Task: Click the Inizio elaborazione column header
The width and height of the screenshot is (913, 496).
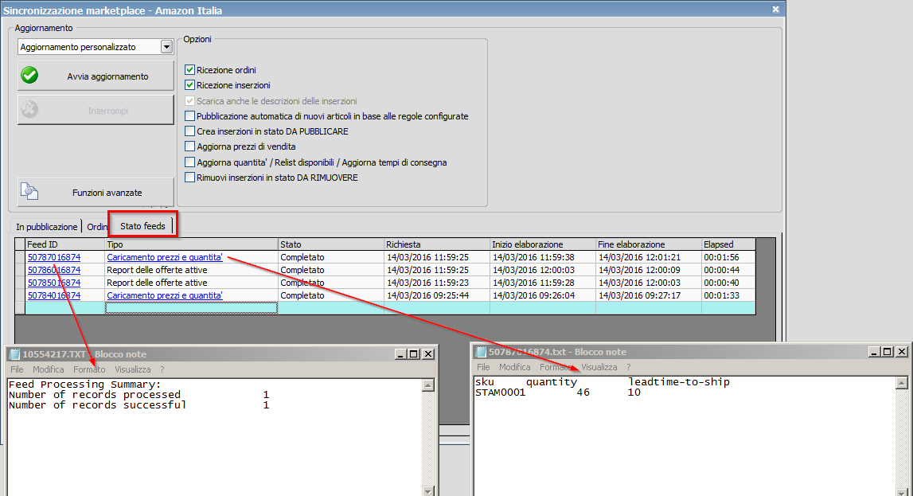Action: [x=543, y=244]
